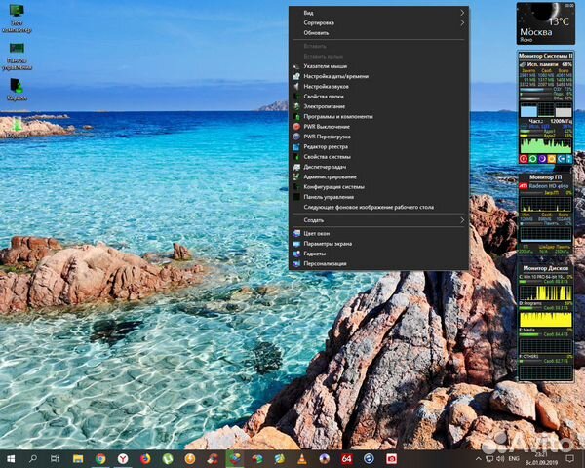Open the disc icon app in taskbar
585x468 pixels.
click(325, 458)
